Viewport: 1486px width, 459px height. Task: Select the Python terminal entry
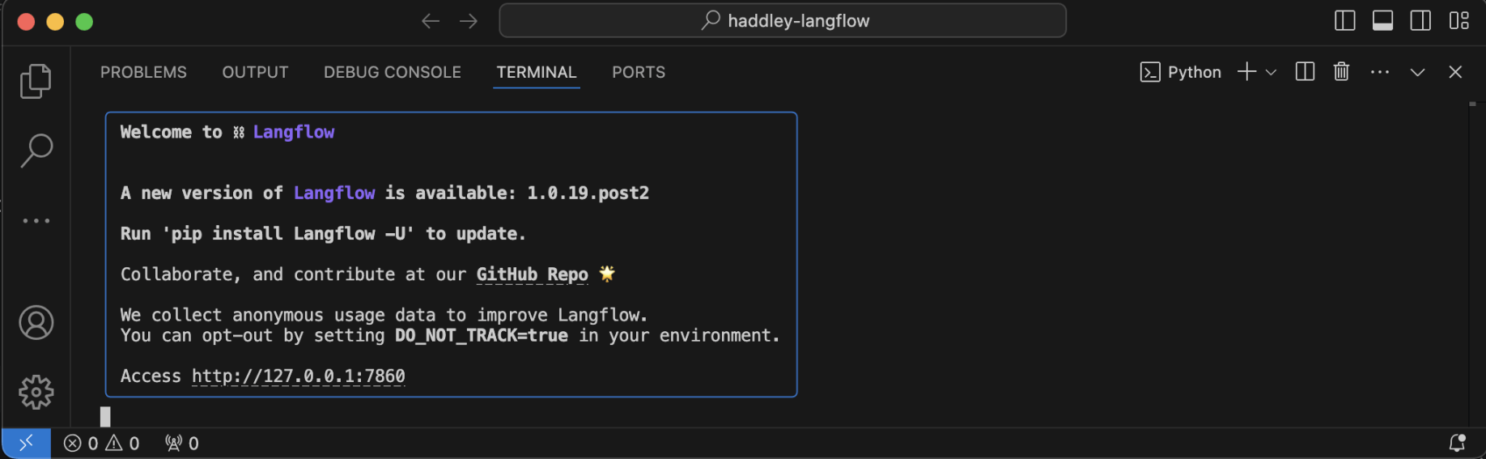tap(1180, 72)
